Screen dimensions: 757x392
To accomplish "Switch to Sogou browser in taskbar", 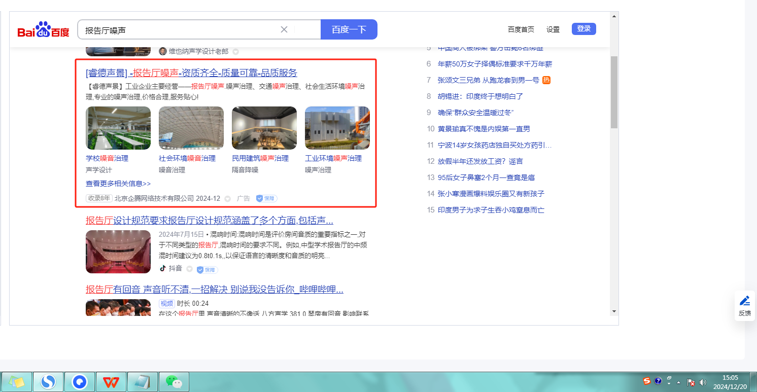I will click(48, 381).
